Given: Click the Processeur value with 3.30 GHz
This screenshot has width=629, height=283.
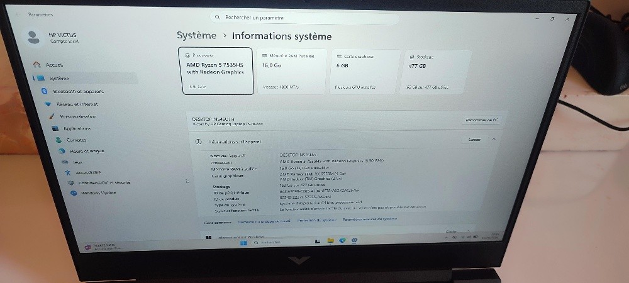Looking at the screenshot, I should (x=331, y=161).
